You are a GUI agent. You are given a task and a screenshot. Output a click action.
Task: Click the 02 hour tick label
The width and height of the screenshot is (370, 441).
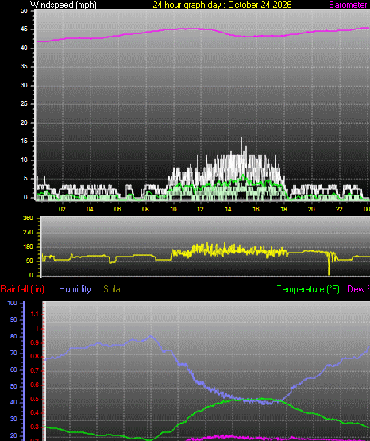[62, 209]
